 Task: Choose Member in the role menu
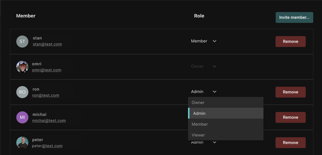[x=225, y=124]
